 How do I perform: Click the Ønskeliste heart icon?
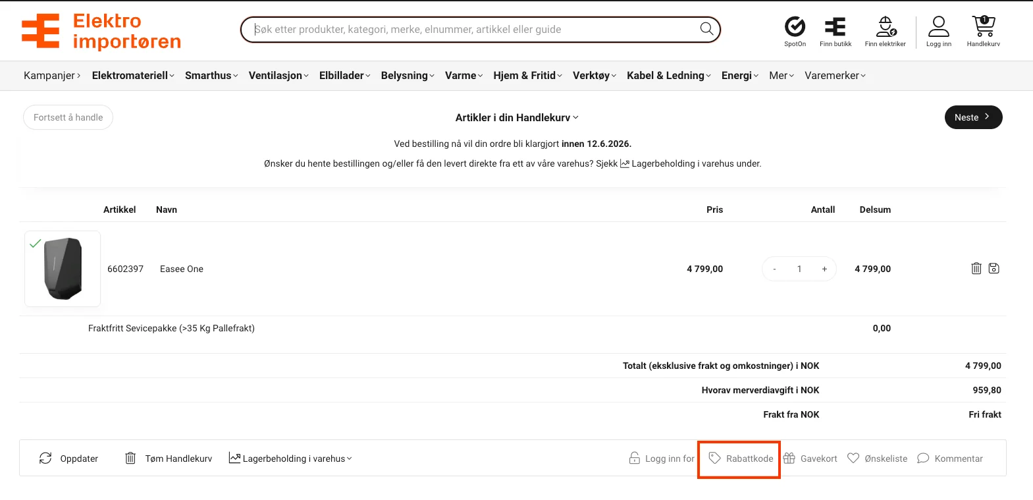853,458
